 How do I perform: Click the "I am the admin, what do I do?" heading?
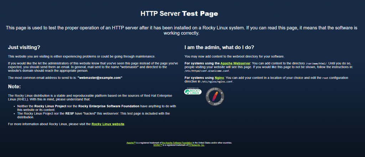coord(219,47)
